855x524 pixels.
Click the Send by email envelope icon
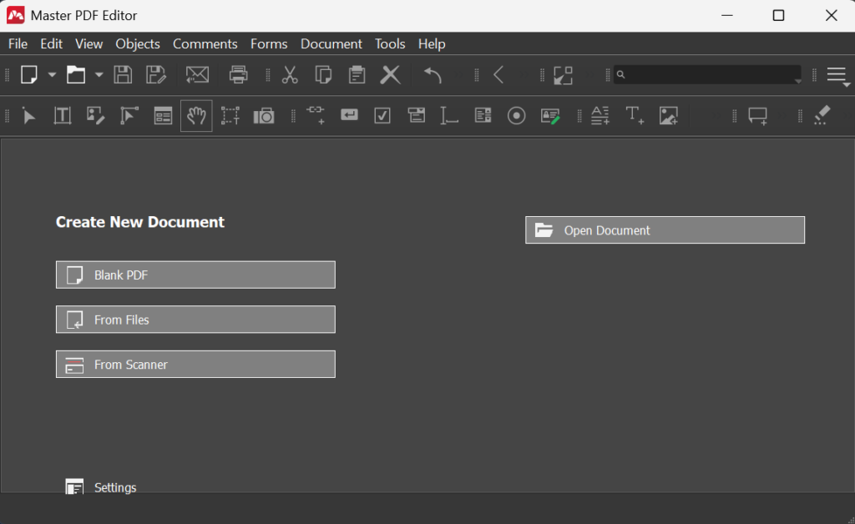coord(197,74)
